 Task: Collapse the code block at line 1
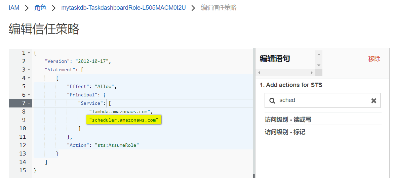click(29, 53)
